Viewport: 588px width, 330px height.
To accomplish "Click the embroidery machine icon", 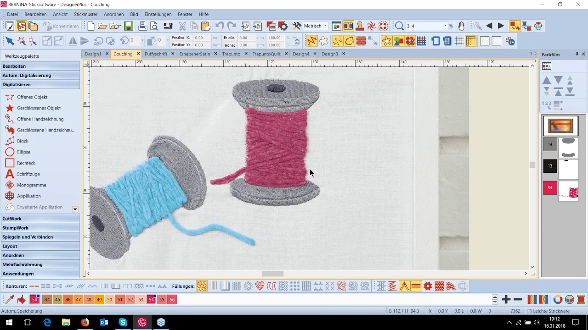I will click(168, 26).
